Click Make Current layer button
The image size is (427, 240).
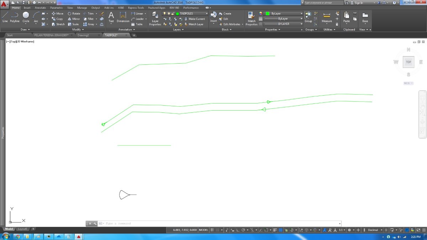point(194,19)
